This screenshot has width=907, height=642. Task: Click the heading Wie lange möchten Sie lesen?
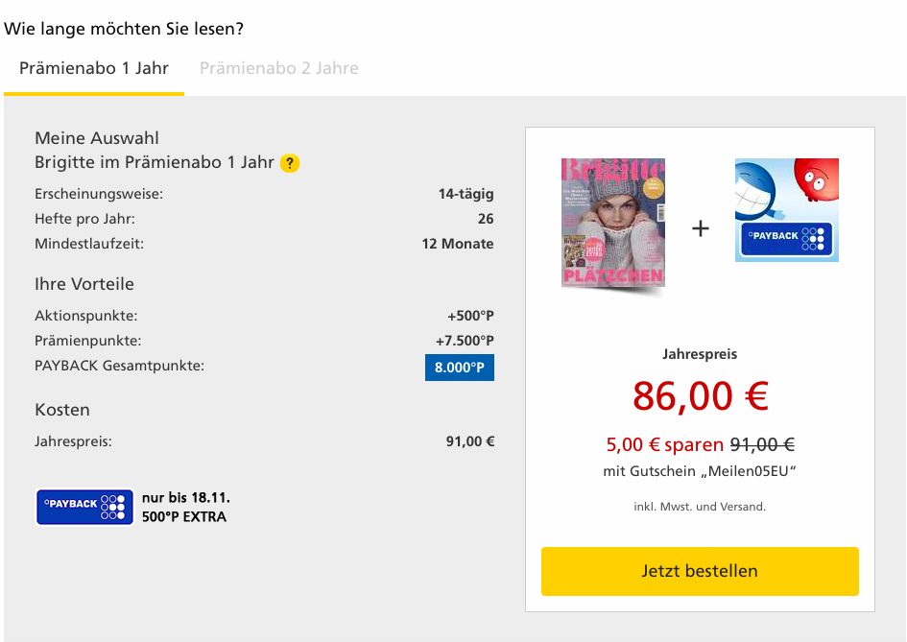pos(124,29)
